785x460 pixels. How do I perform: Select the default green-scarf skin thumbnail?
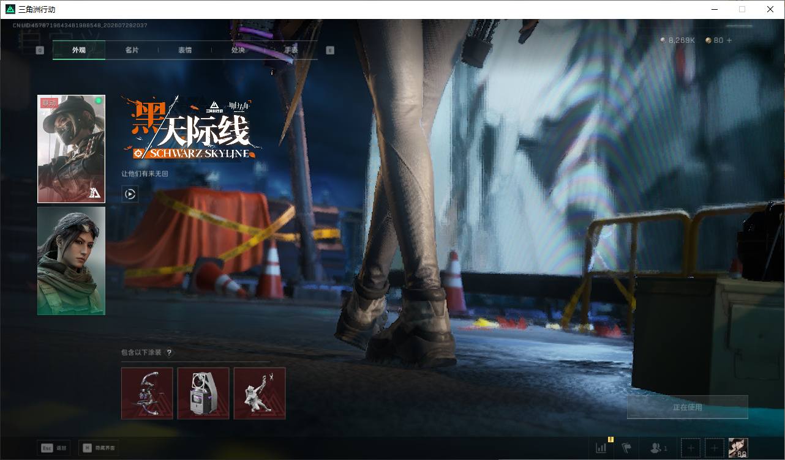point(71,261)
